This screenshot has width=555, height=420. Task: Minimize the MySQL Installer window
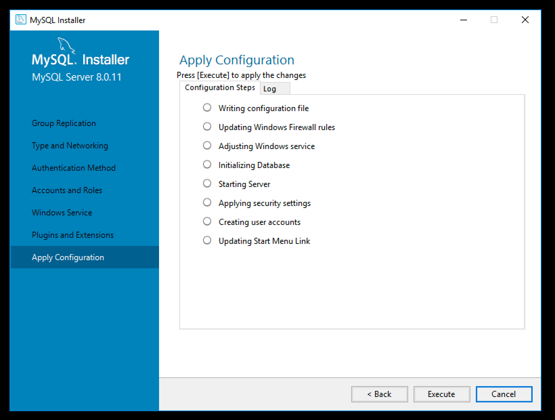click(x=464, y=20)
